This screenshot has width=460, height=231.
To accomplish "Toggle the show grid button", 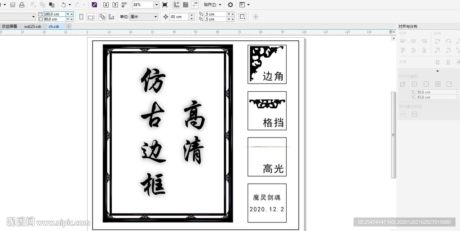I will click(x=186, y=4).
